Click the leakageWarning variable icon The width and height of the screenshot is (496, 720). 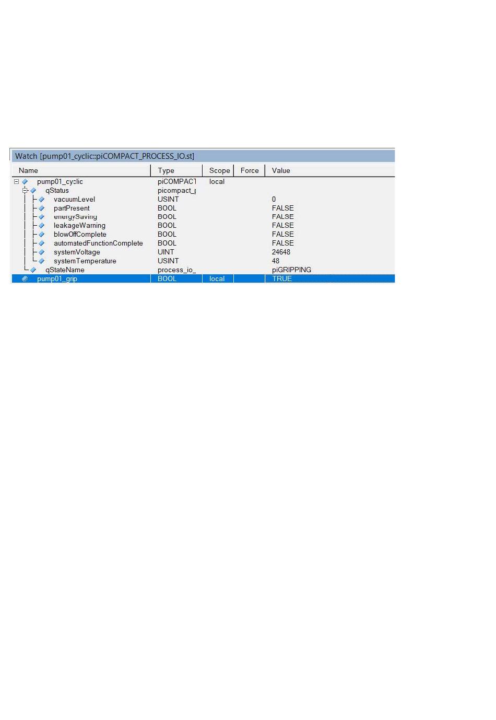(x=41, y=226)
